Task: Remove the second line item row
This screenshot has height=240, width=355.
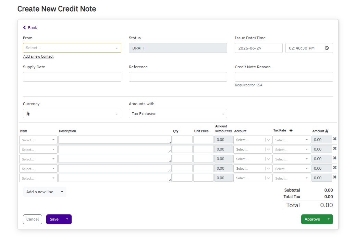Action: [335, 149]
